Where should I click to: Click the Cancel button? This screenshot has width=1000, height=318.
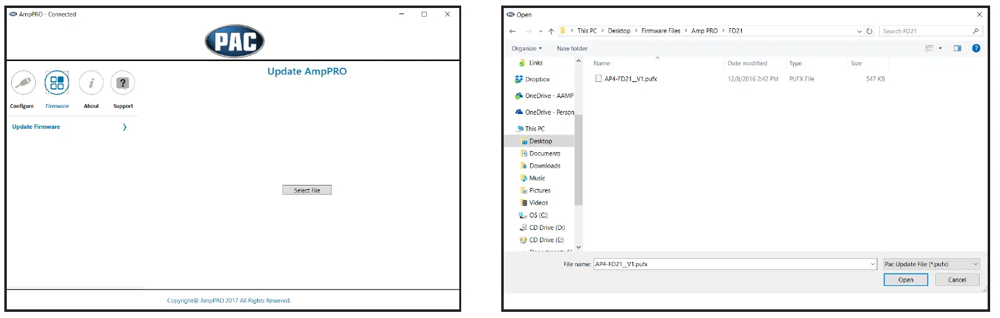[957, 280]
